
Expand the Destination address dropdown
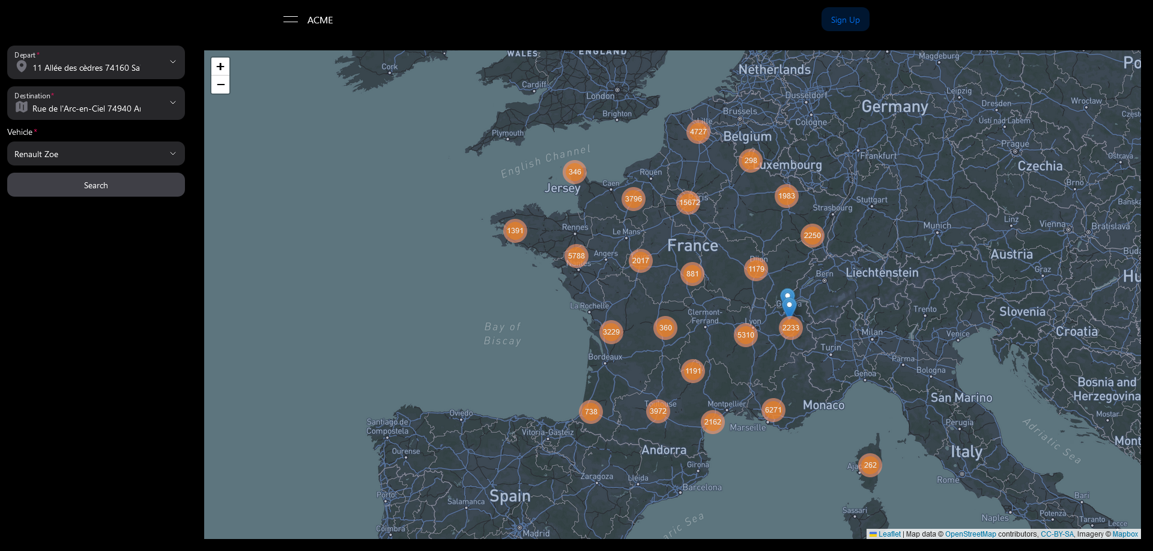click(173, 103)
